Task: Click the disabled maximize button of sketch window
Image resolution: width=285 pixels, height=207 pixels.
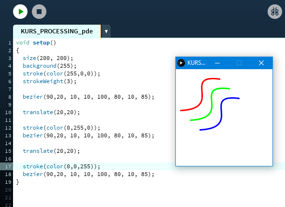Action: click(x=239, y=63)
